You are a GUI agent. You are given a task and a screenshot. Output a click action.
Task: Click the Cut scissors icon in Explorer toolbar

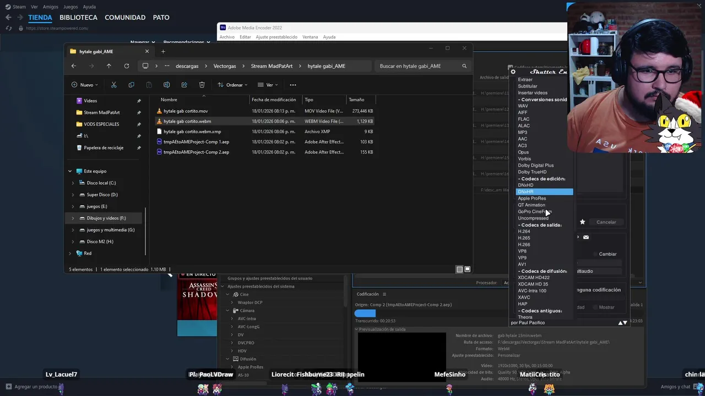113,85
